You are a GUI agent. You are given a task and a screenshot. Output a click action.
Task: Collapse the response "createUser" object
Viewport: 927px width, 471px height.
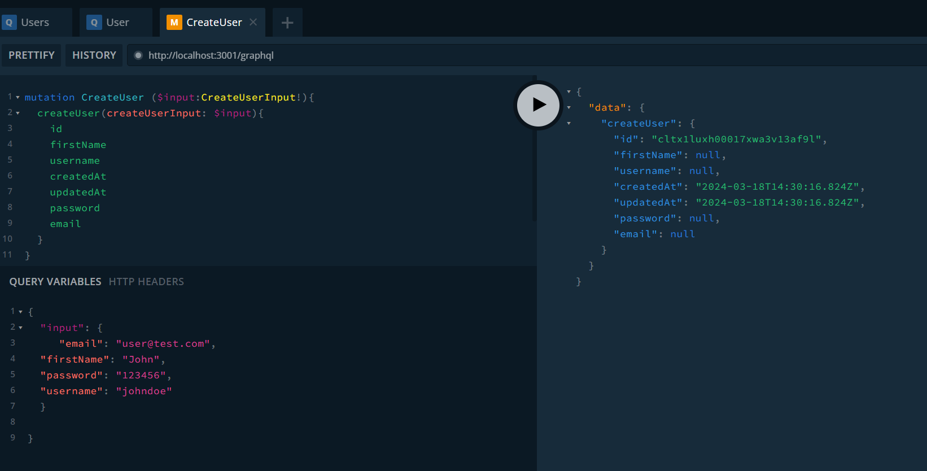[569, 123]
